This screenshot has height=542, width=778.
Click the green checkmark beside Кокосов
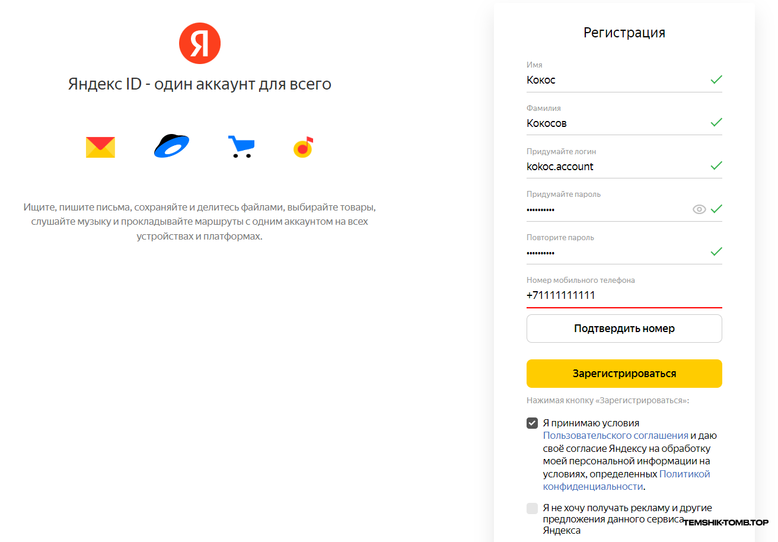716,123
